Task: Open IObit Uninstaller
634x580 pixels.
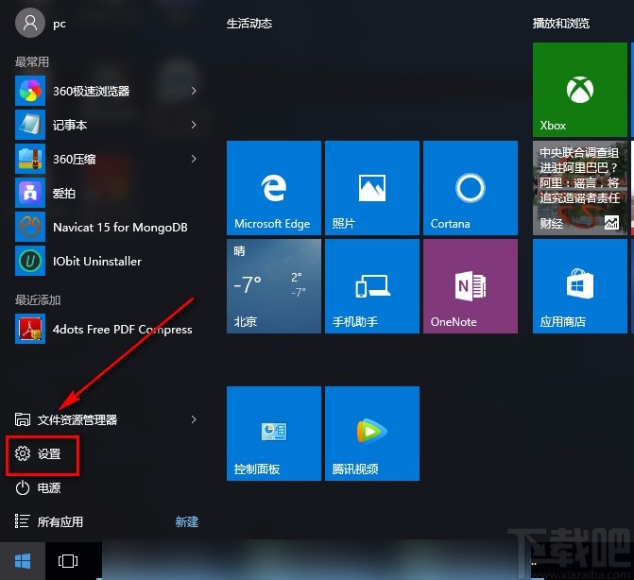Action: pyautogui.click(x=107, y=261)
